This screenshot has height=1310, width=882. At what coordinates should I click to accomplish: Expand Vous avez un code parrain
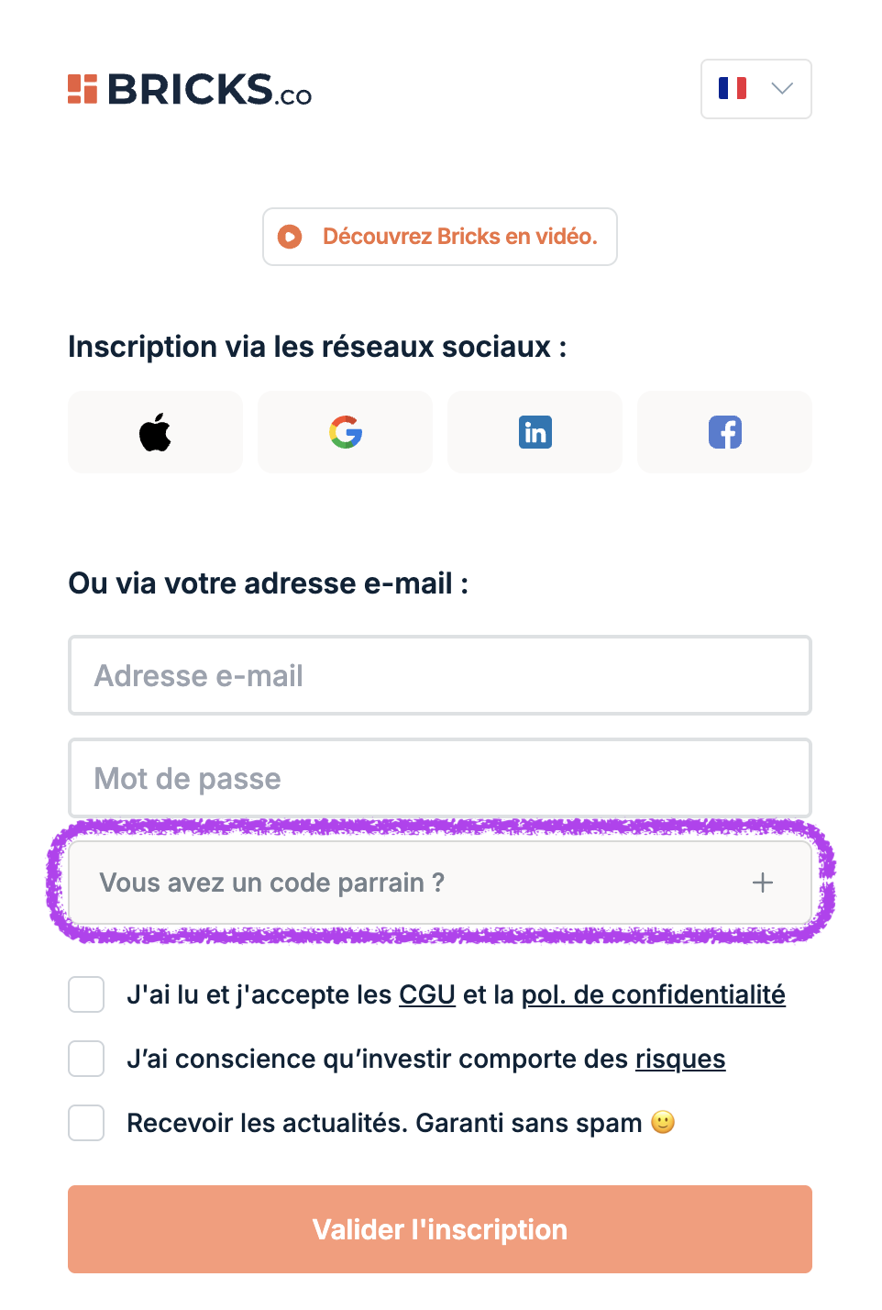click(440, 883)
